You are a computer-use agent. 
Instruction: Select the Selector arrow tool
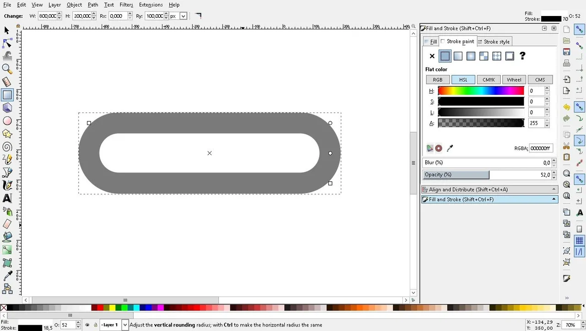[7, 30]
